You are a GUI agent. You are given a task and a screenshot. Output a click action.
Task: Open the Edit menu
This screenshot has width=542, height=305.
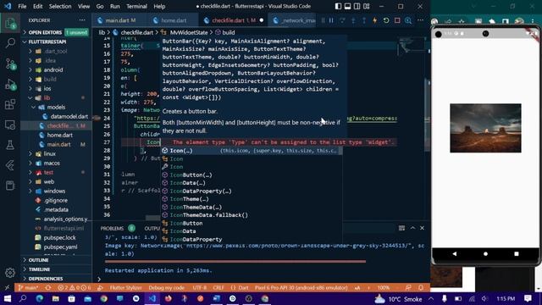[37, 6]
